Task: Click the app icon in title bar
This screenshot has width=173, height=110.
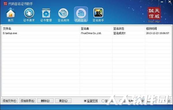Action: pyautogui.click(x=5, y=4)
